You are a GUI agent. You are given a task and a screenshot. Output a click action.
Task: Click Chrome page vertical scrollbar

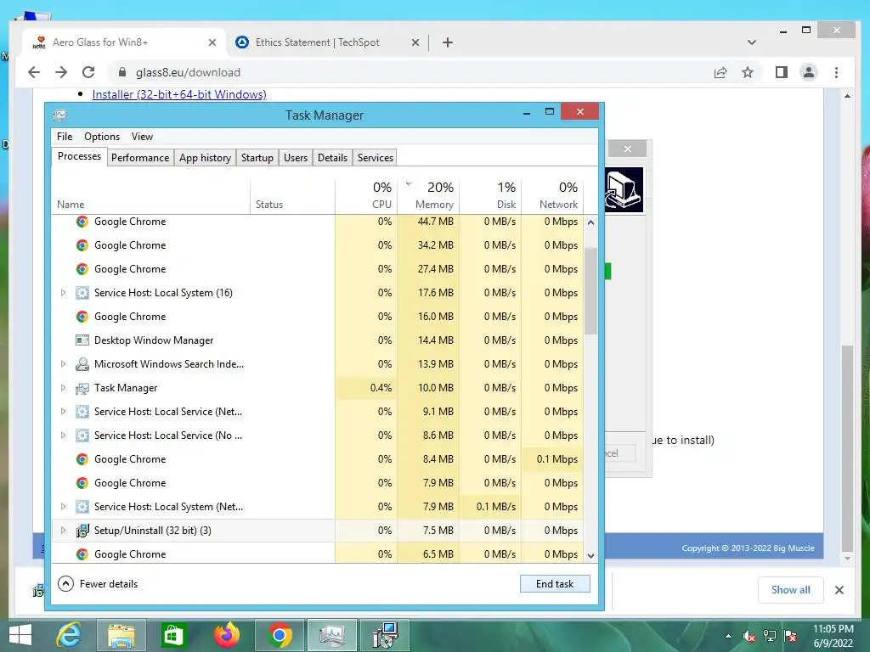tap(847, 447)
